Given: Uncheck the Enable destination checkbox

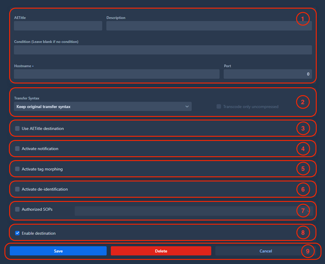Looking at the screenshot, I should click(17, 233).
